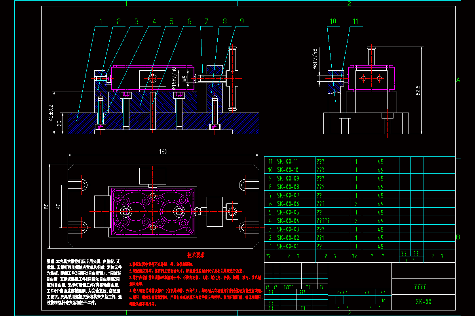Click the 180 length dimension on top view
The height and width of the screenshot is (316, 475).
tap(163, 151)
